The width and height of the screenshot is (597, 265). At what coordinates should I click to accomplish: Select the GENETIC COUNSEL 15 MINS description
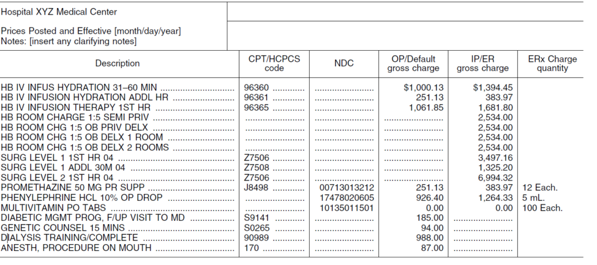[x=63, y=228]
